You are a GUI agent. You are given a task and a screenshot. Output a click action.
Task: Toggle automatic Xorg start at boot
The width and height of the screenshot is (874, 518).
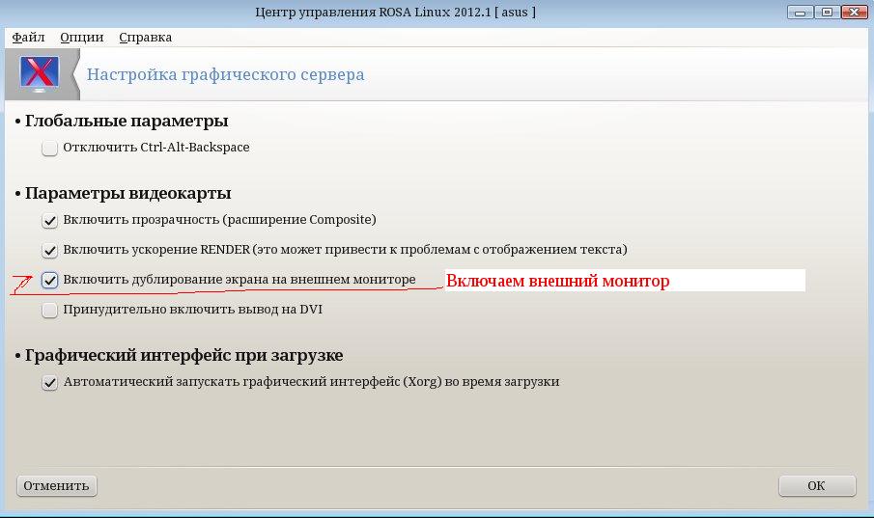coord(49,383)
